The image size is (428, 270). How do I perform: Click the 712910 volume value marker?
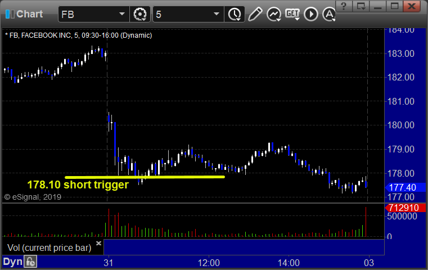pyautogui.click(x=406, y=208)
